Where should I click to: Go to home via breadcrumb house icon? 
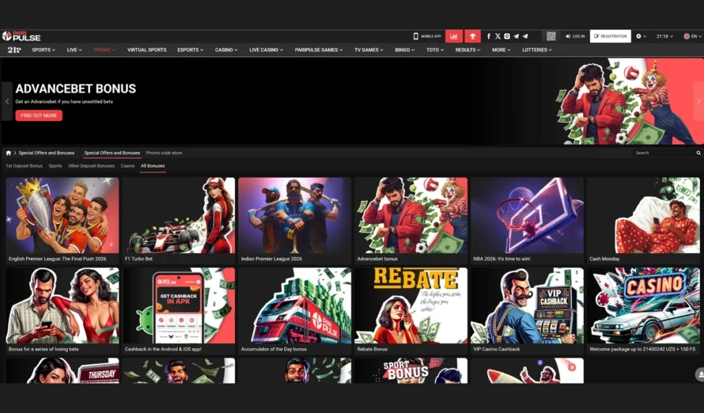coord(8,153)
